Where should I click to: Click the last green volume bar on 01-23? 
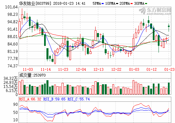click(169, 88)
